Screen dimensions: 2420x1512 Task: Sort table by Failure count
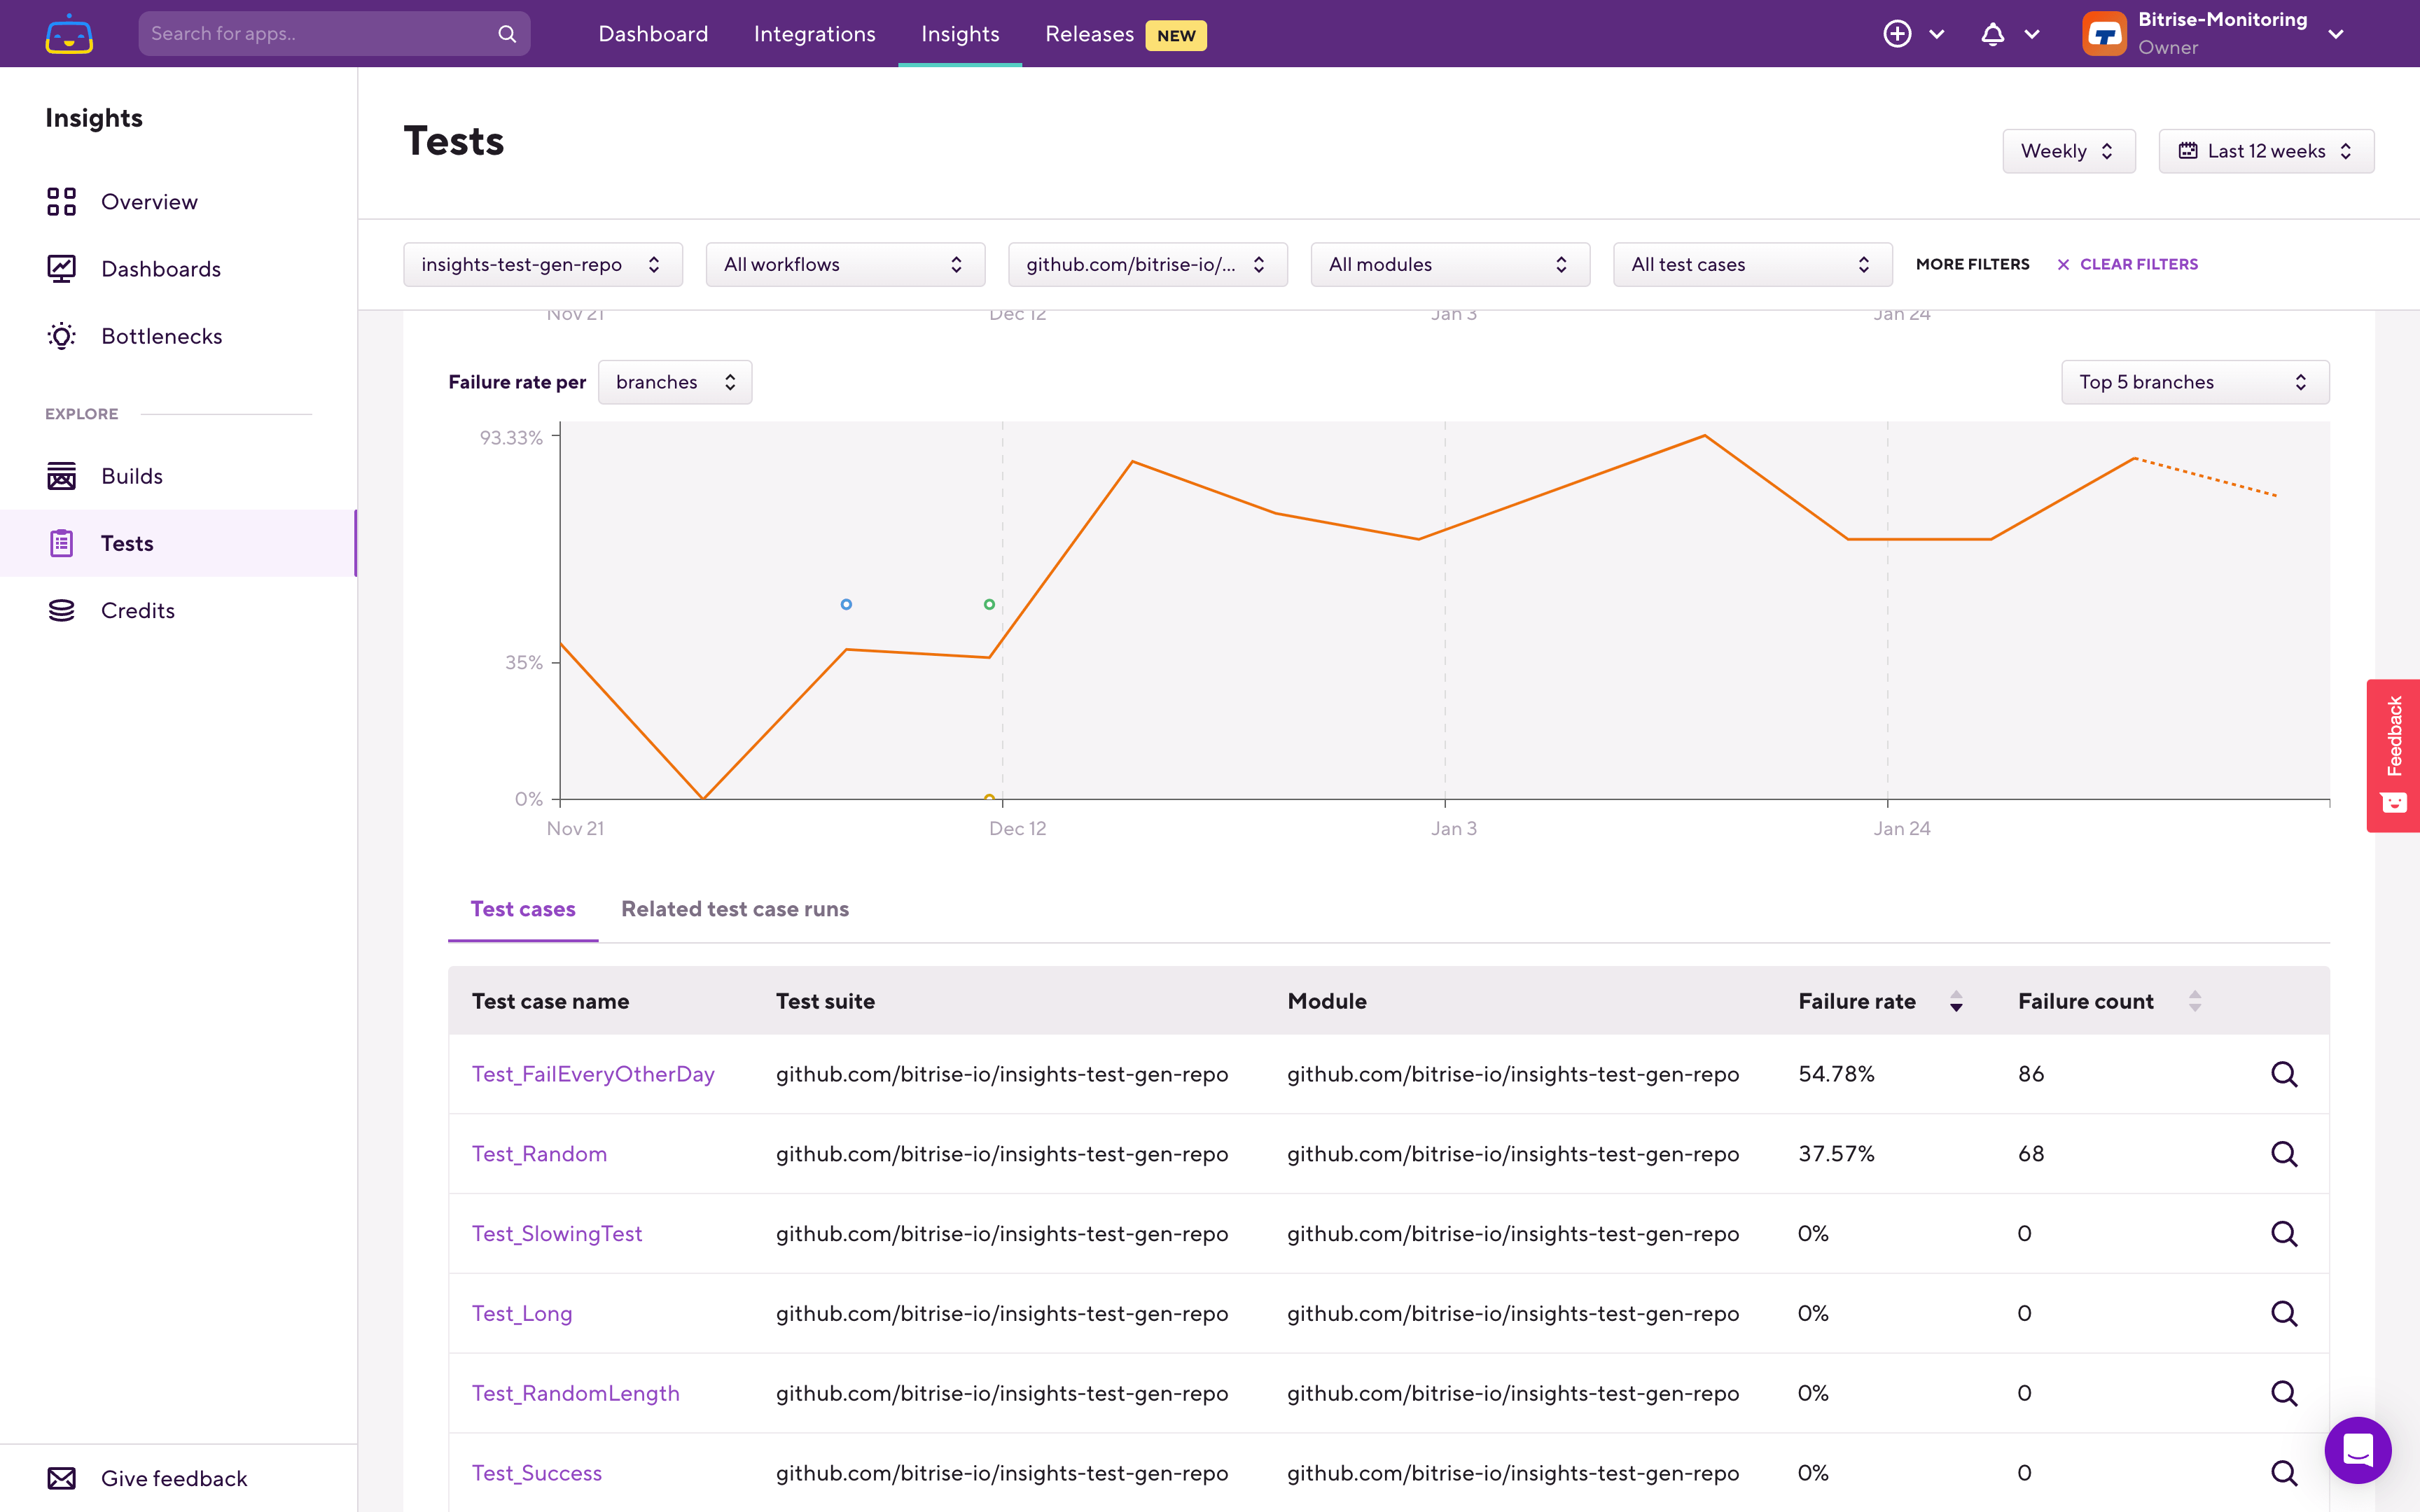(2194, 1001)
